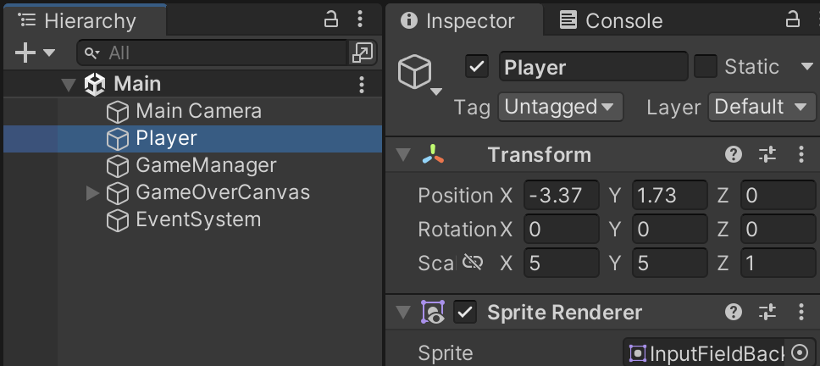Toggle the Player active checkbox

tap(478, 67)
